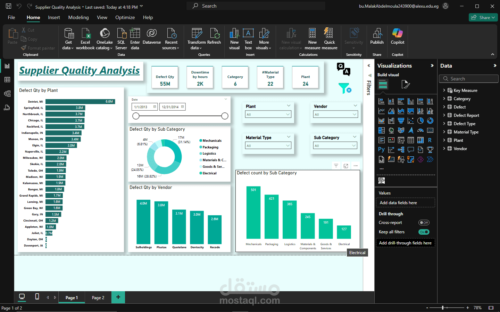Collapse the ribbon with the chevron
This screenshot has width=500, height=312.
click(x=492, y=54)
